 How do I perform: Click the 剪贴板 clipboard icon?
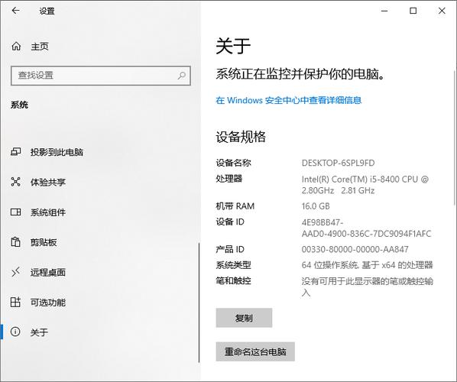pos(16,242)
